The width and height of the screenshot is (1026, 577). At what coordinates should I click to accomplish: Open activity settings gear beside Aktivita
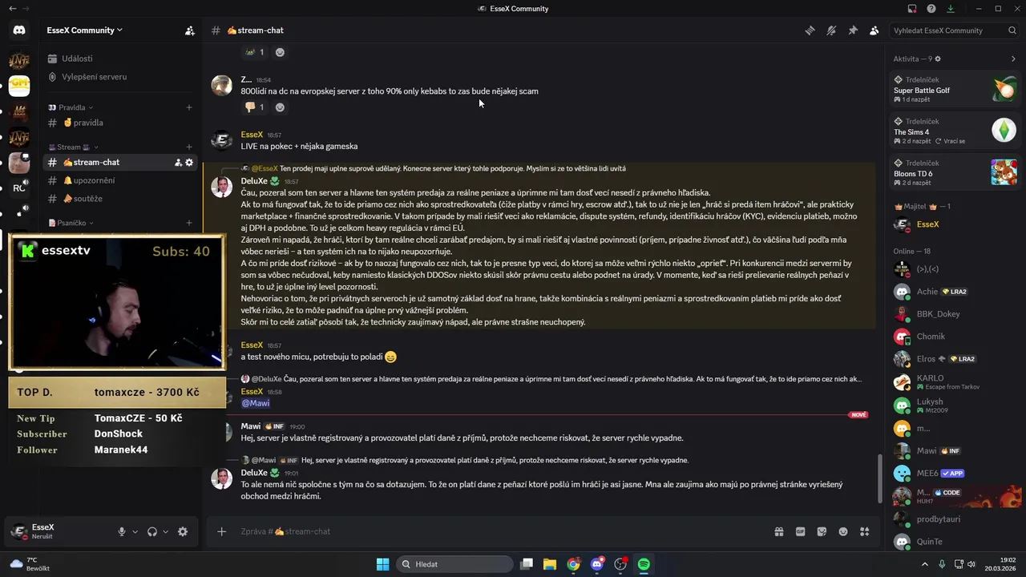coord(938,59)
